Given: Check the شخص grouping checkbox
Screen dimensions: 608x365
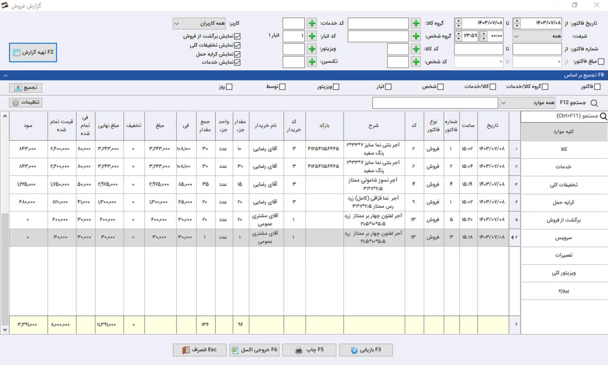Looking at the screenshot, I should 440,86.
